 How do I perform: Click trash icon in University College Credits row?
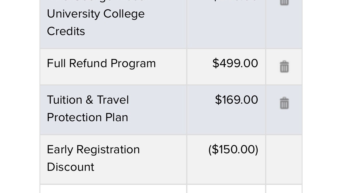coord(284,2)
